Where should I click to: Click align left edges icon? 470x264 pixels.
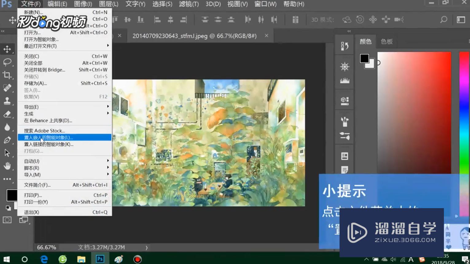[x=157, y=20]
